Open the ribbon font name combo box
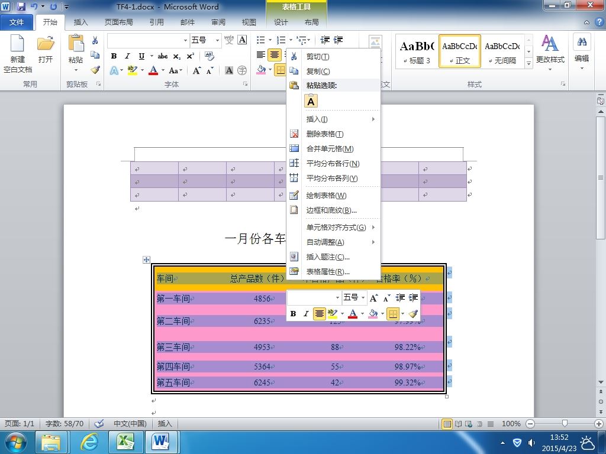The image size is (606, 454). [148, 40]
